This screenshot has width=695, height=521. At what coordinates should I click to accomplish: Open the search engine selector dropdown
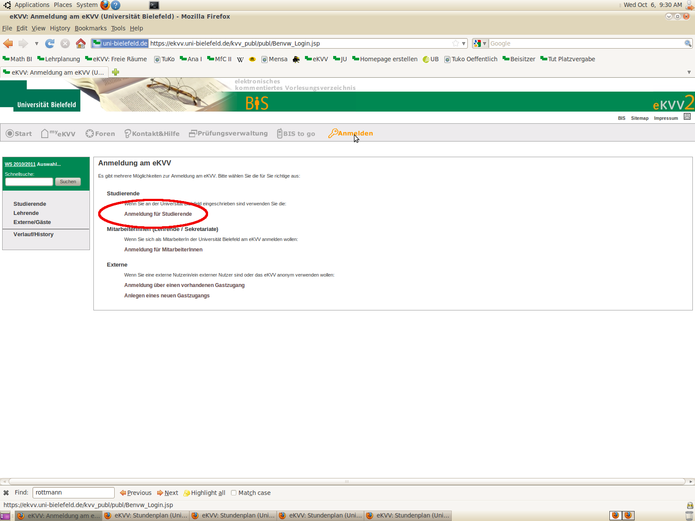480,43
